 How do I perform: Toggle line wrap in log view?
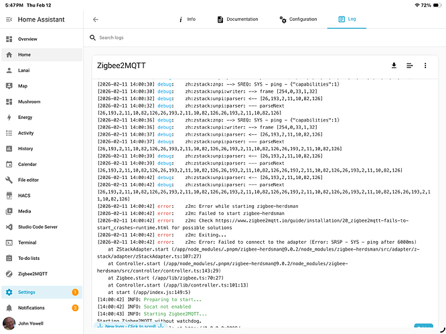point(410,65)
